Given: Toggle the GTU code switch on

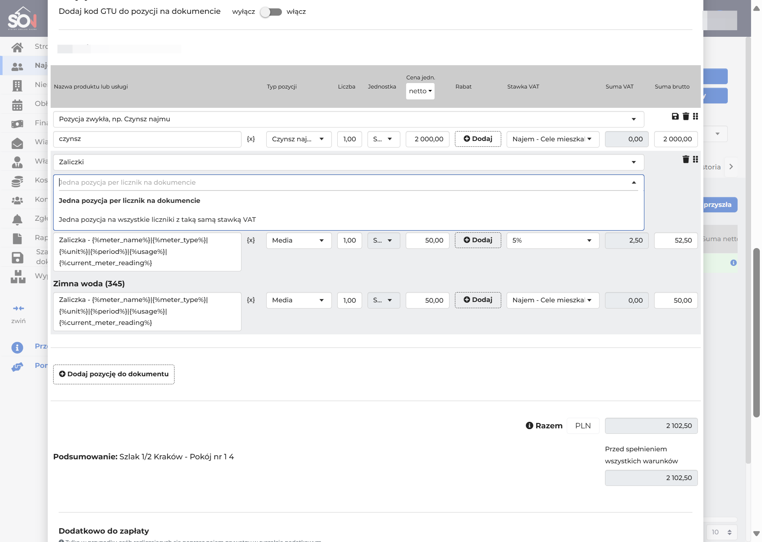Looking at the screenshot, I should (x=271, y=12).
